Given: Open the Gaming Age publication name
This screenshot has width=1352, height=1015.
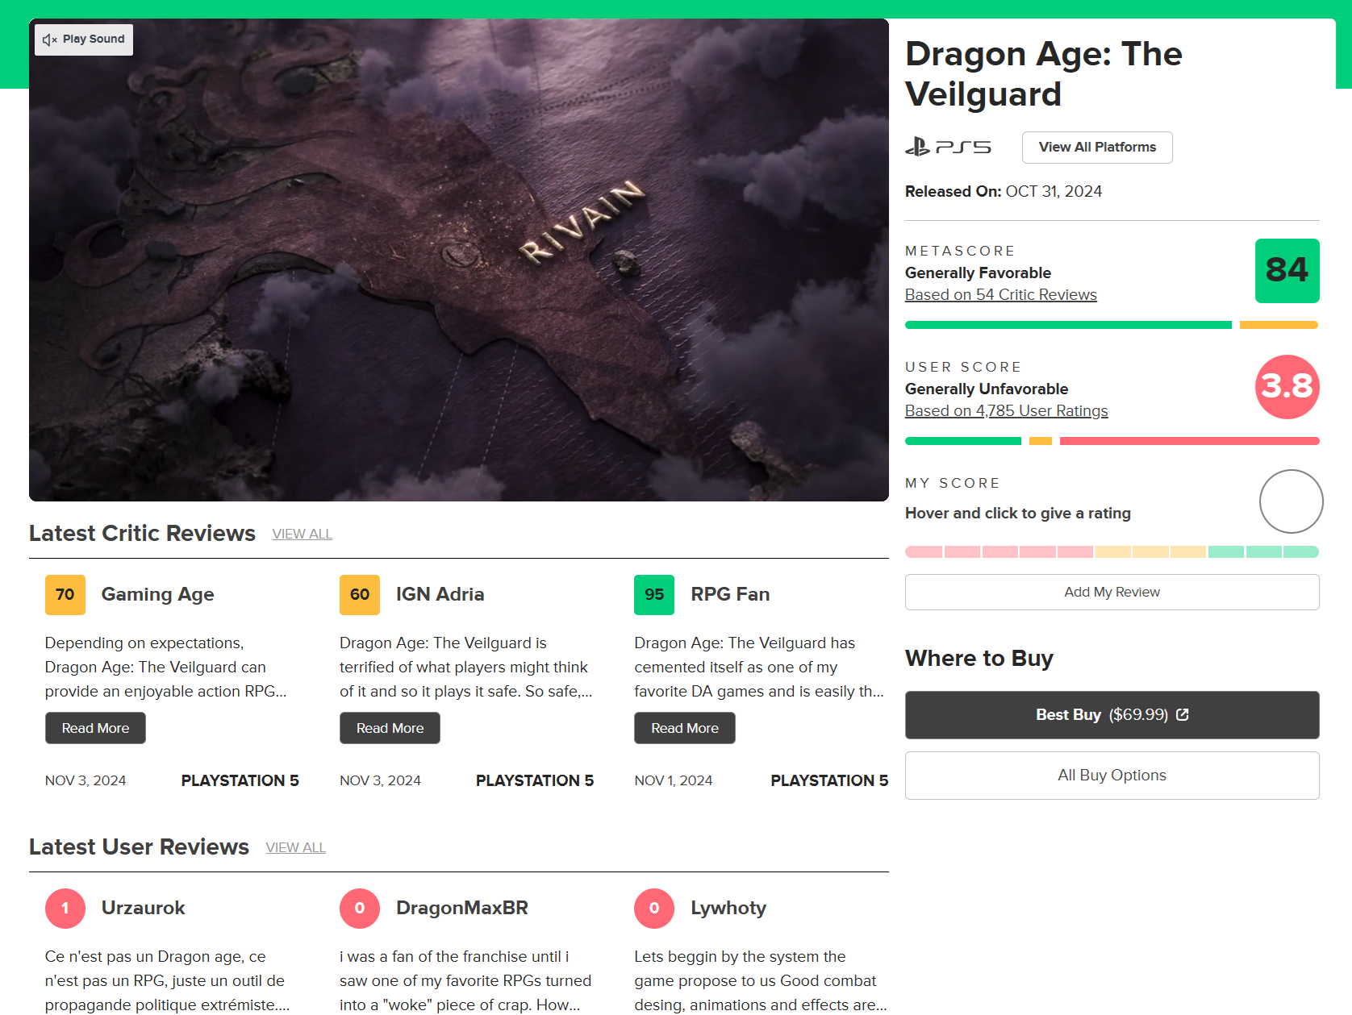Looking at the screenshot, I should [157, 594].
